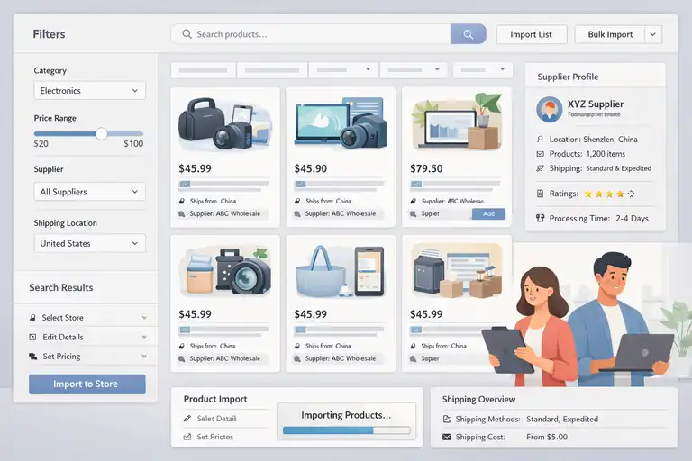Click the Ships from lock icon on $45.90 card
The width and height of the screenshot is (692, 461).
[x=297, y=201]
